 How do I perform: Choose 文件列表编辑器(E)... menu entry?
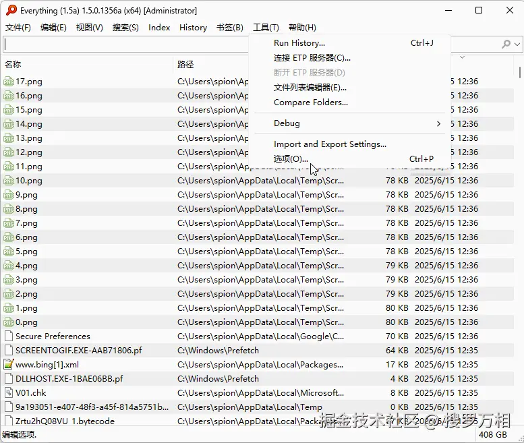tap(349, 88)
